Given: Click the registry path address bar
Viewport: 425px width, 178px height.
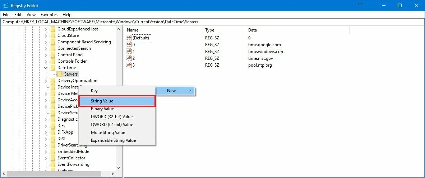Looking at the screenshot, I should pos(213,21).
